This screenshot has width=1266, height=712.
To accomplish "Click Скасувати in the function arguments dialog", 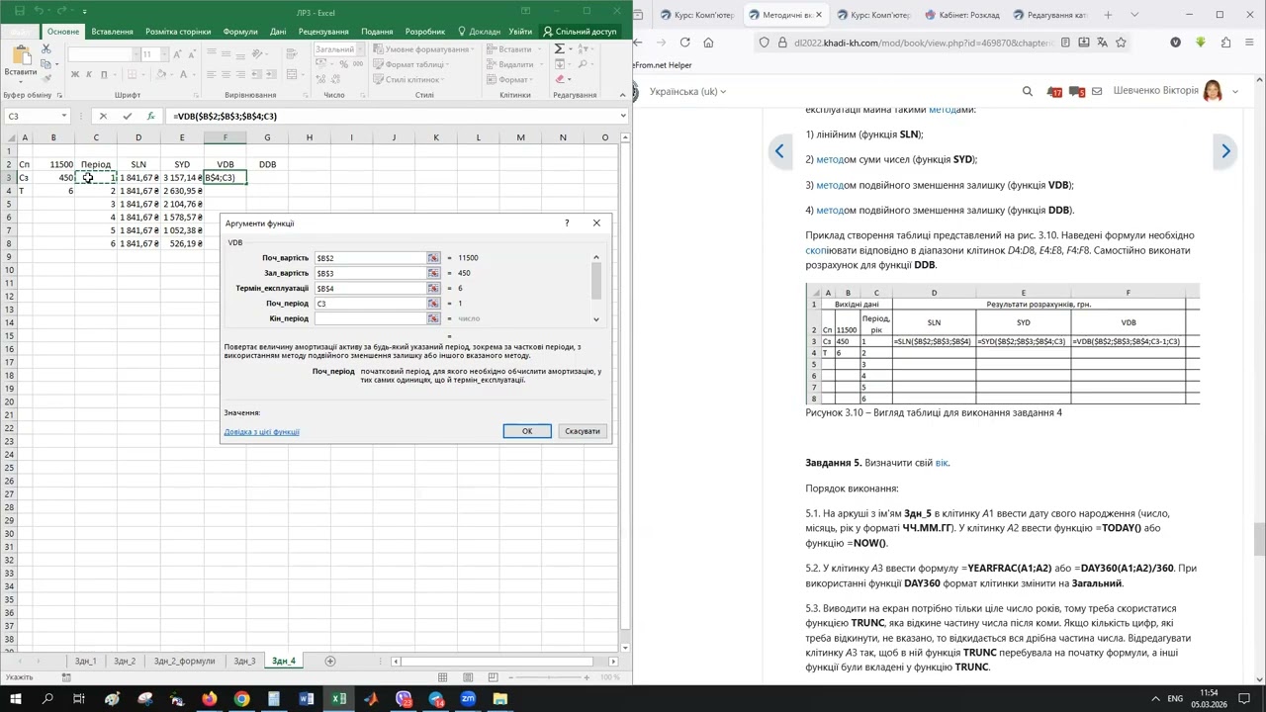I will click(x=583, y=431).
